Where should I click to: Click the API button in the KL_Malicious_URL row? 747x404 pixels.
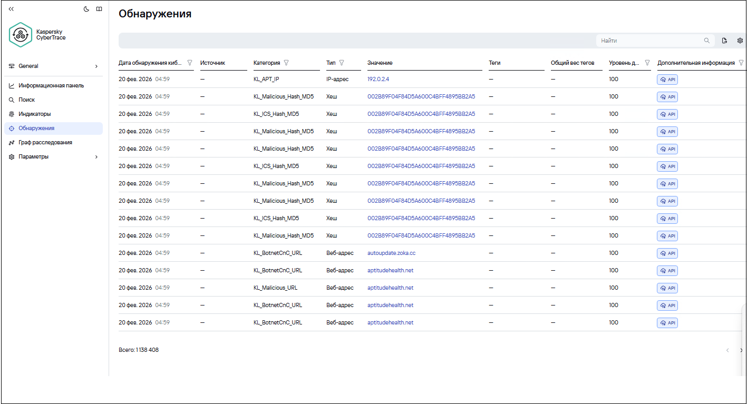click(667, 288)
